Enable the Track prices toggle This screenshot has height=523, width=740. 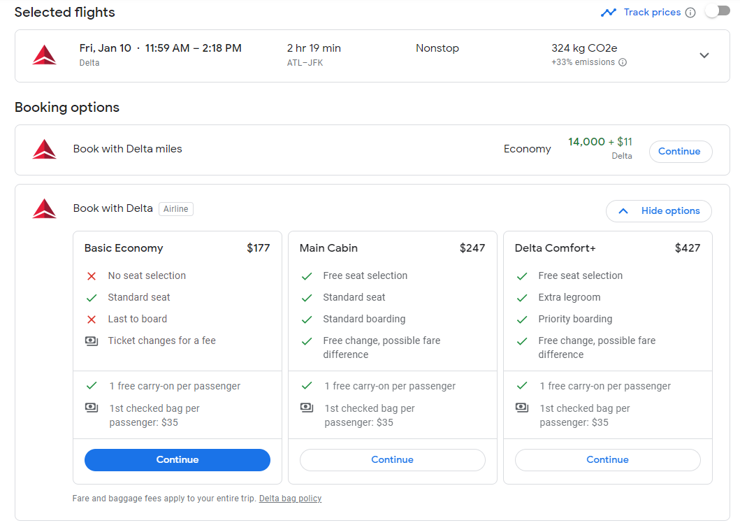(x=717, y=12)
